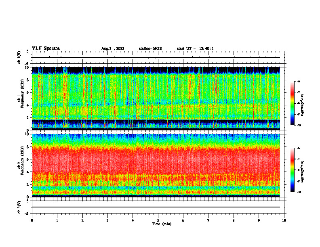The height and width of the screenshot is (247, 320).
Task: Click the "VLF Spectra" plot title
Action: click(x=46, y=48)
